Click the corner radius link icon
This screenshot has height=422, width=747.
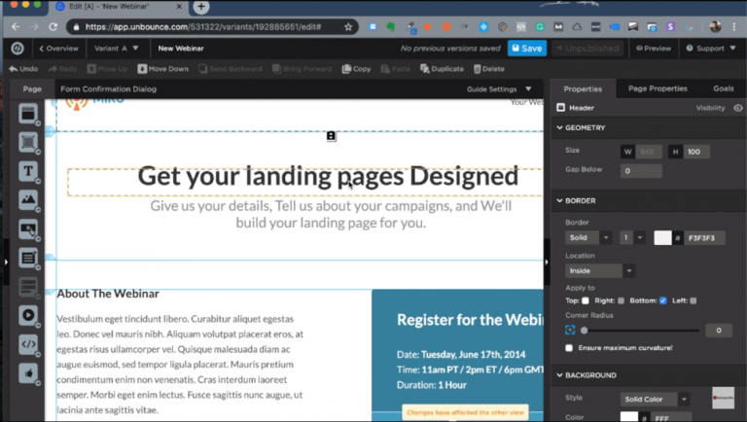(x=570, y=330)
